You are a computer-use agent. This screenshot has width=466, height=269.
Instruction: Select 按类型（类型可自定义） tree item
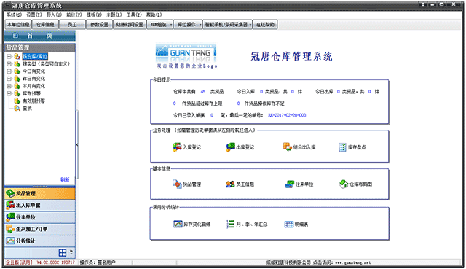click(46, 63)
